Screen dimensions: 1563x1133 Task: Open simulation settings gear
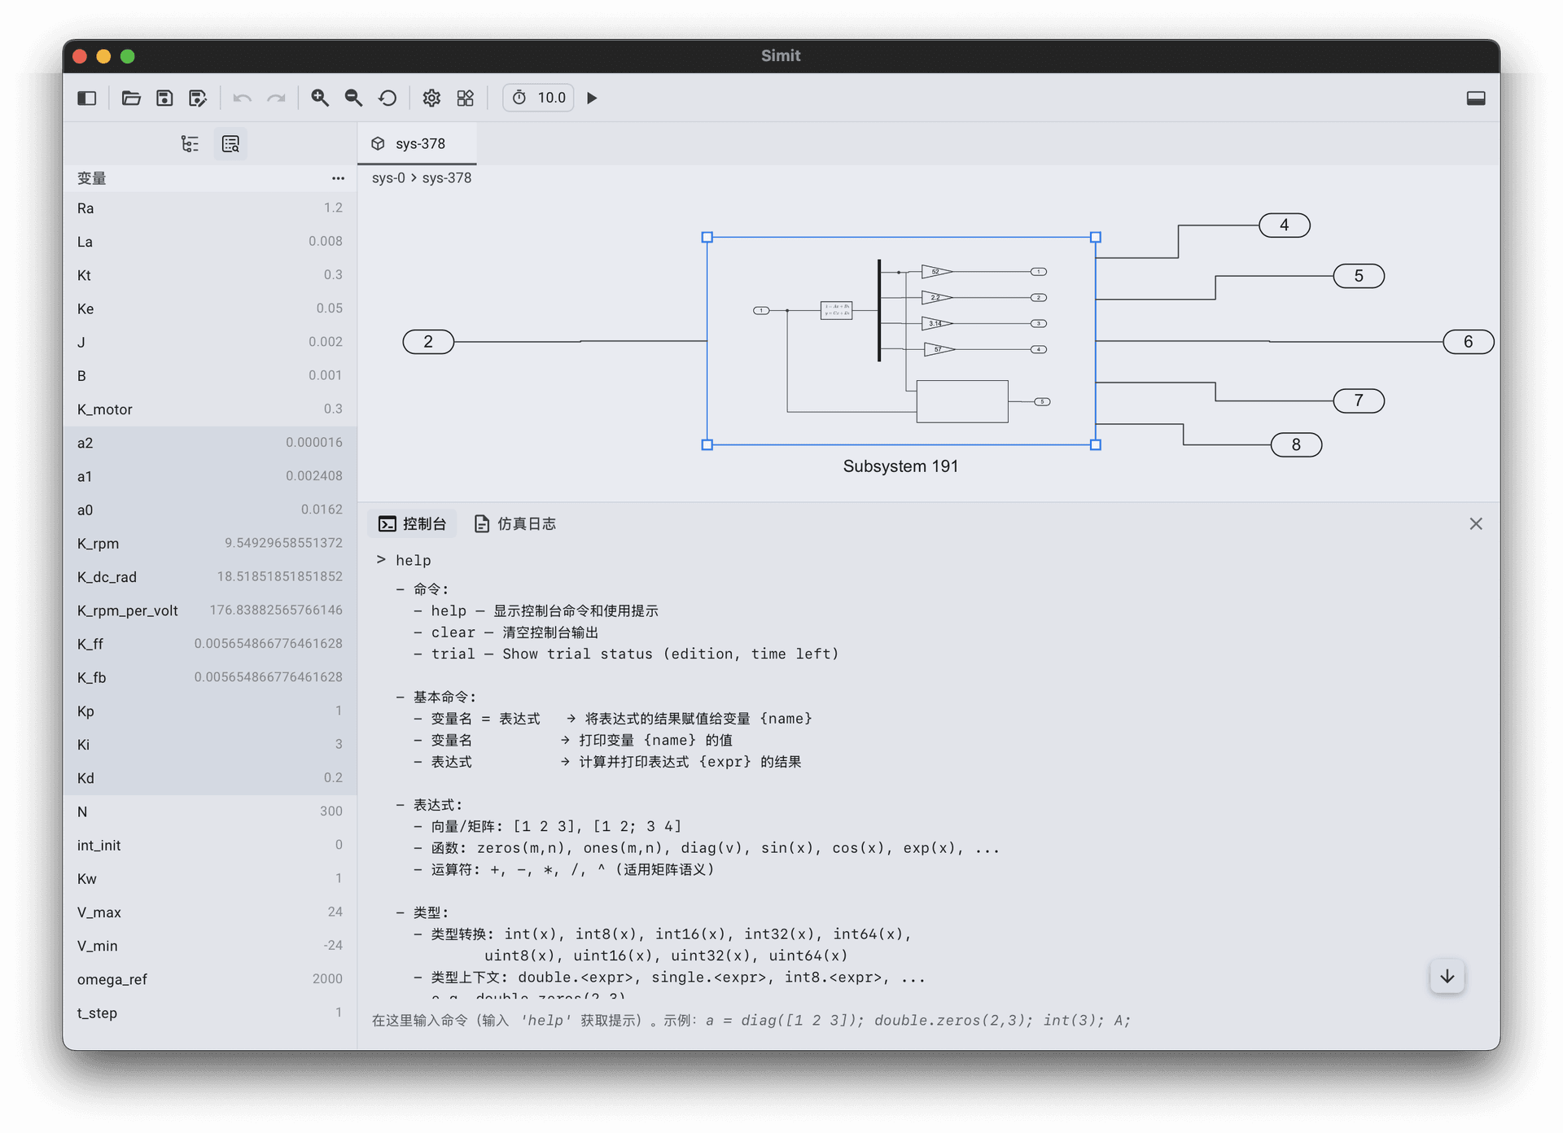431,98
